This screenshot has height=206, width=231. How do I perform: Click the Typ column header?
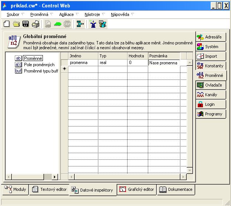pyautogui.click(x=113, y=56)
